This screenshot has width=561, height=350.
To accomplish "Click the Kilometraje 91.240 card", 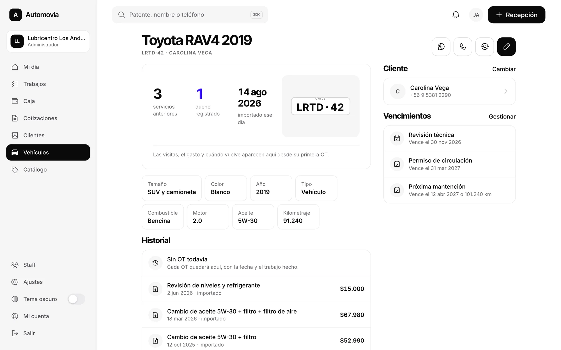I will pyautogui.click(x=298, y=217).
